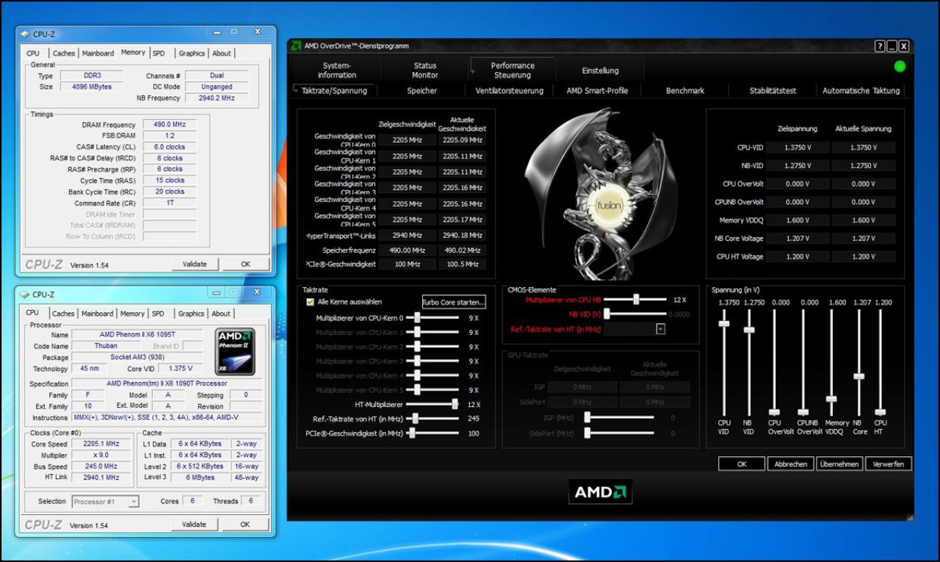Open the AMD Smart-Profile sub-tab
This screenshot has width=940, height=562.
pos(597,91)
